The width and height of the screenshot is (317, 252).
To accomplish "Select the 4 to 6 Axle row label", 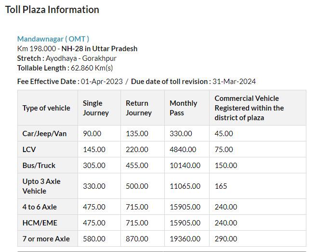I will 40,207.
